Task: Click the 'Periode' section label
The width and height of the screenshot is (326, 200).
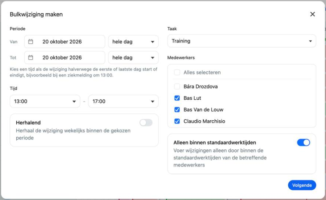Action: tap(17, 29)
